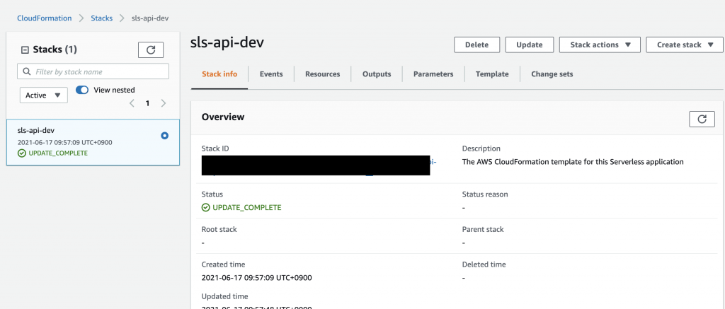Click the Root stack label

(x=219, y=229)
